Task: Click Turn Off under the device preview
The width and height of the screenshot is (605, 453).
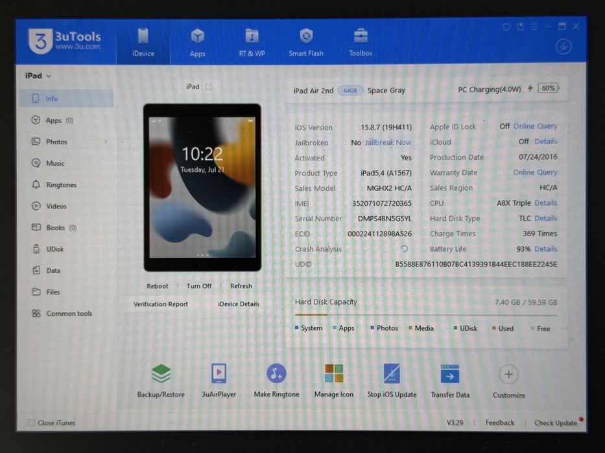Action: (x=199, y=286)
